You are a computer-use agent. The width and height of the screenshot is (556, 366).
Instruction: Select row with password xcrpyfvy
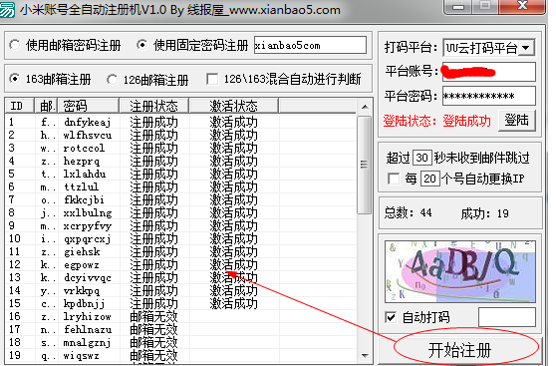[180, 225]
